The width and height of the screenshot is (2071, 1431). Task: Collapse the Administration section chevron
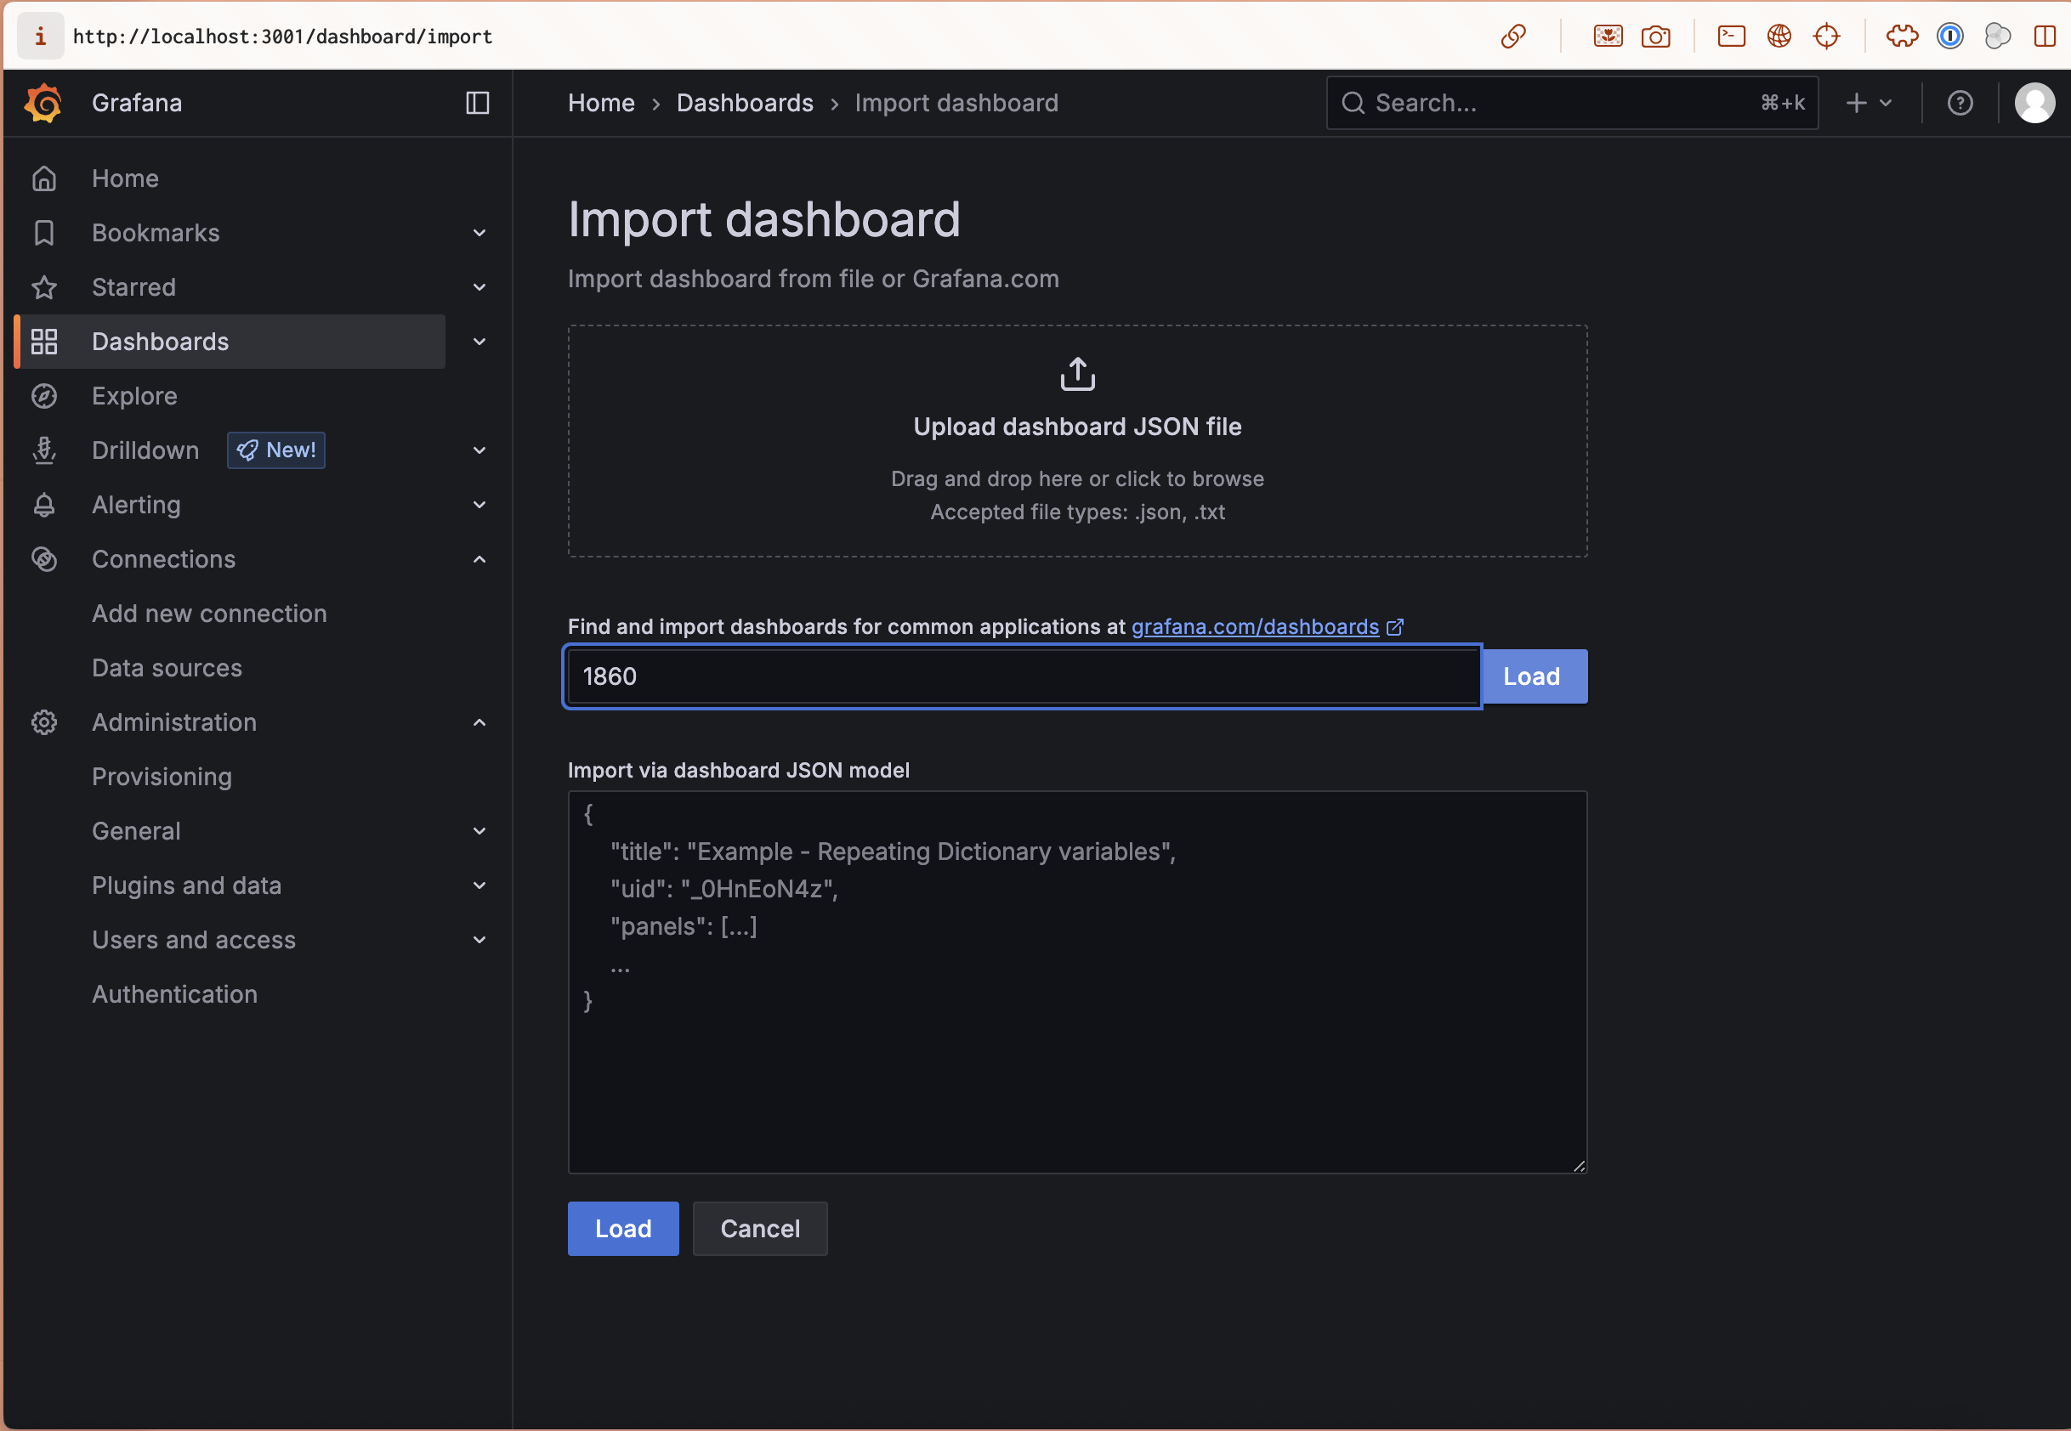479,722
